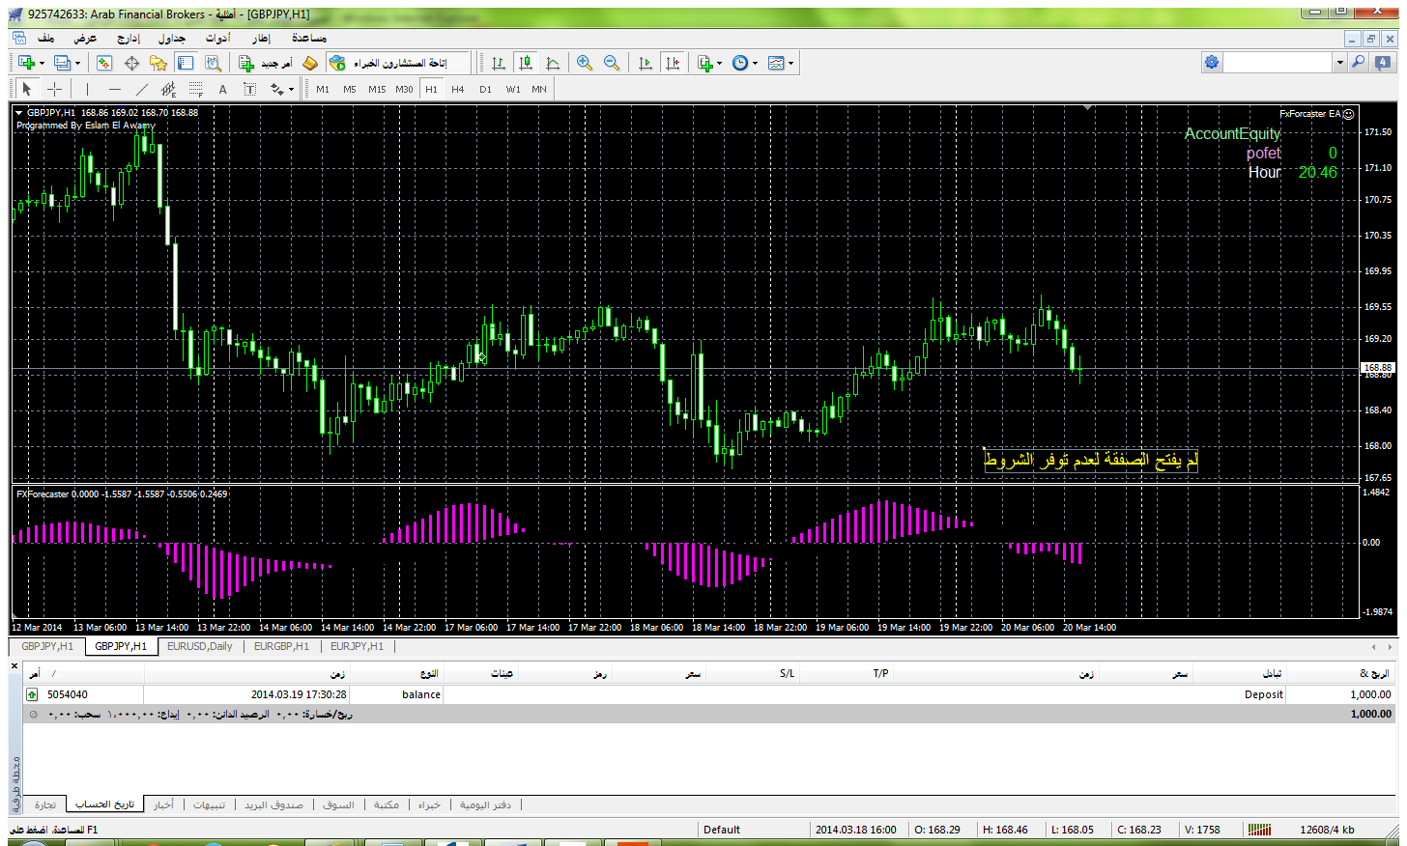Select the crosshair tool
The image size is (1407, 846).
click(55, 89)
